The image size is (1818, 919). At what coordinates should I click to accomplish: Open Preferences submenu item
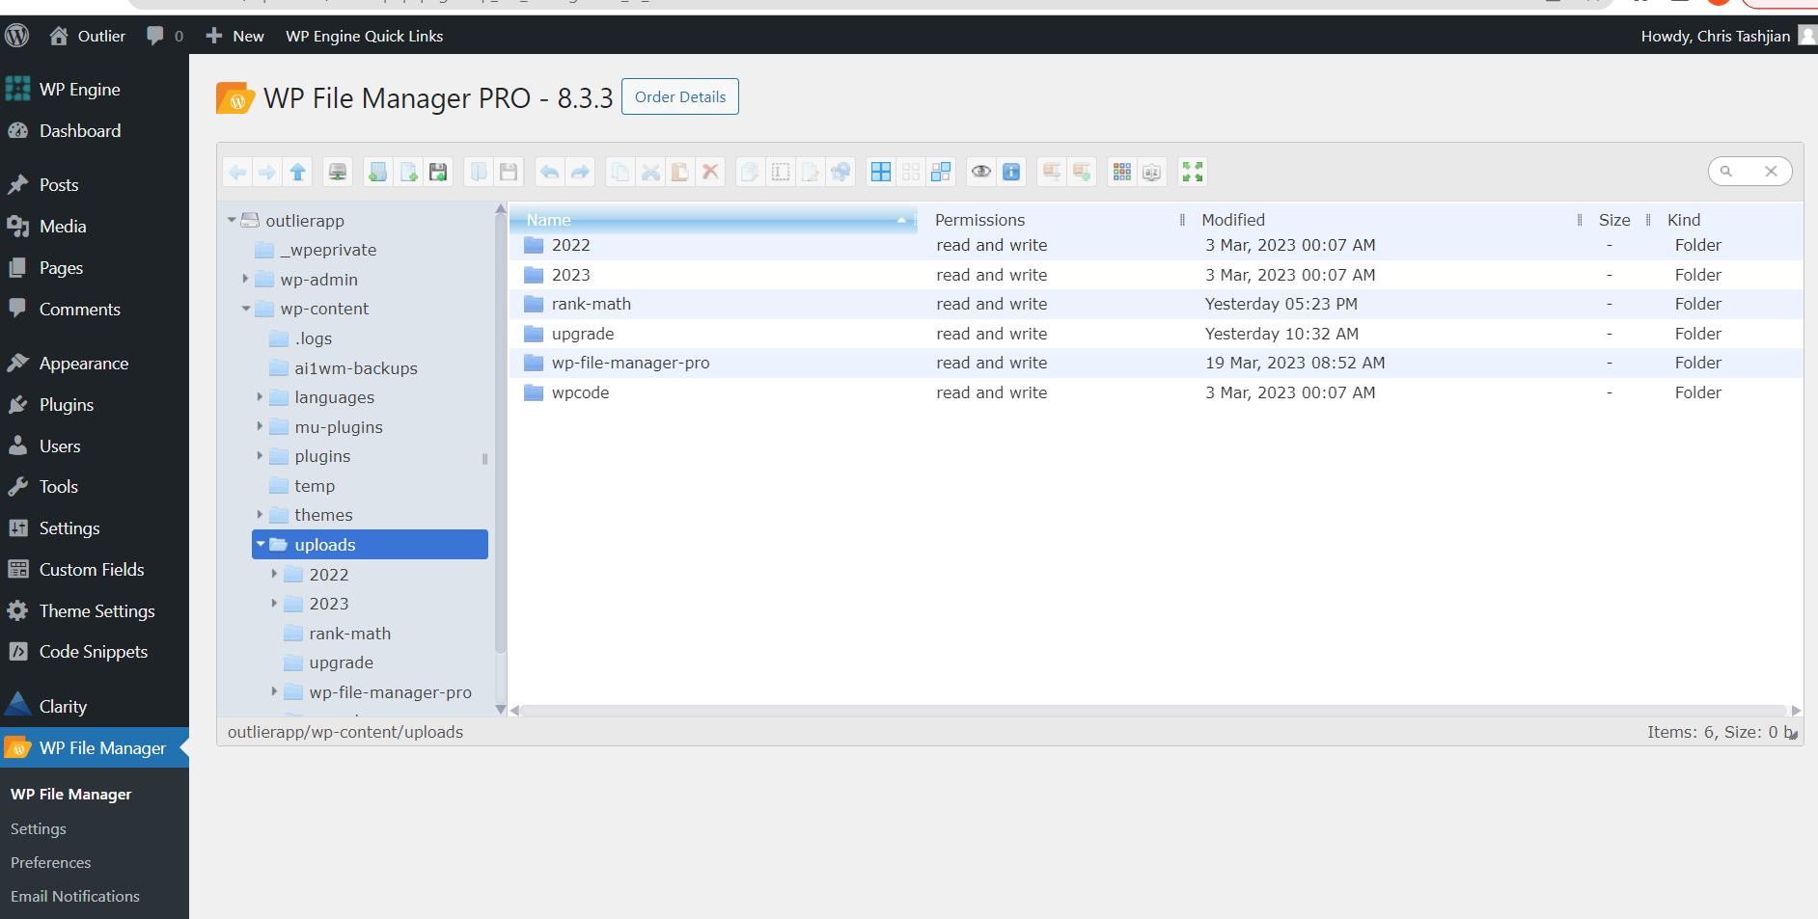50,862
